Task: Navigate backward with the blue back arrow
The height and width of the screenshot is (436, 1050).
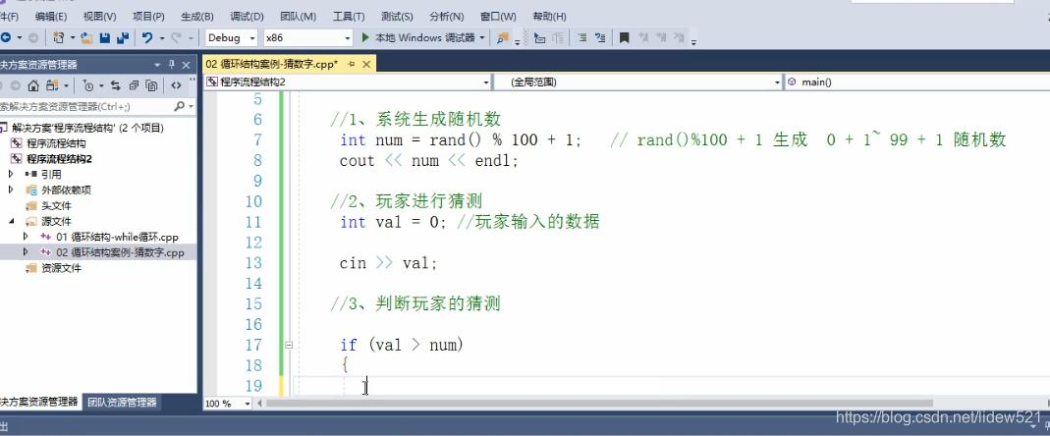Action: (5, 38)
